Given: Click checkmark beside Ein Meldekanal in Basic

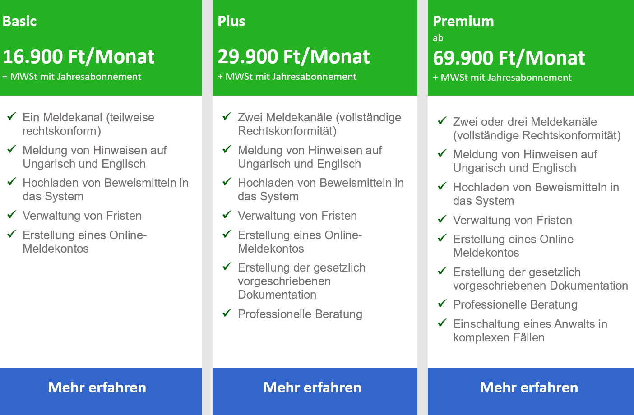Looking at the screenshot, I should (x=12, y=116).
